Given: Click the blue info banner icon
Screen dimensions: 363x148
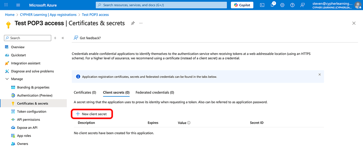Looking at the screenshot, I should click(x=78, y=77).
